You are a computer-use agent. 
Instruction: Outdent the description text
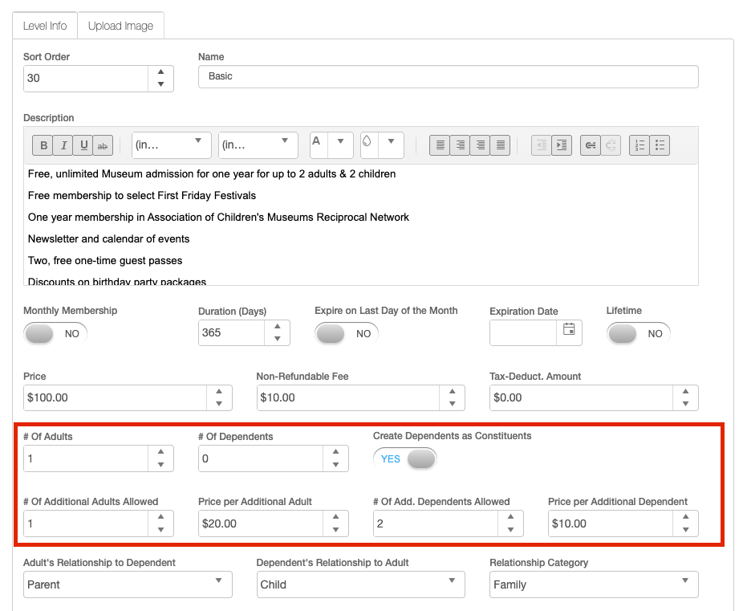click(x=542, y=145)
